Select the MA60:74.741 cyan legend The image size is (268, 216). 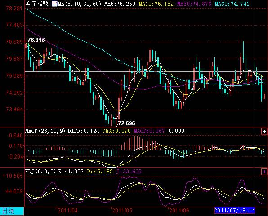point(232,4)
